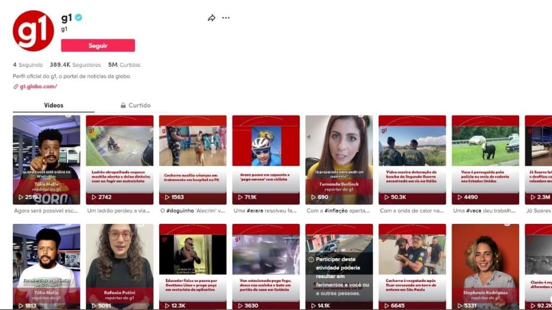Screen dimensions: 552x310
Task: Switch to the Vídeos tab
Action: (53, 105)
